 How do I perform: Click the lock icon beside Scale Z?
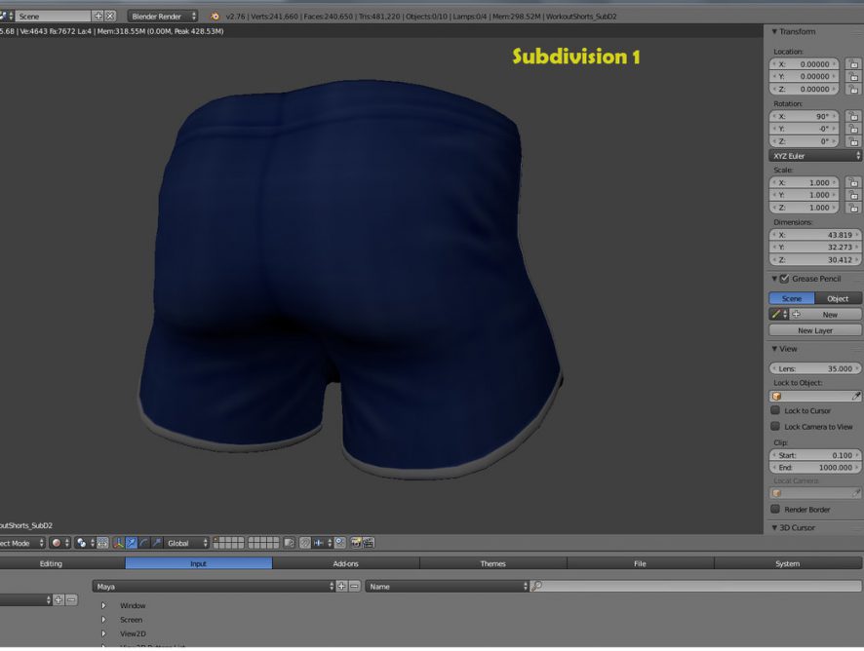click(x=853, y=208)
